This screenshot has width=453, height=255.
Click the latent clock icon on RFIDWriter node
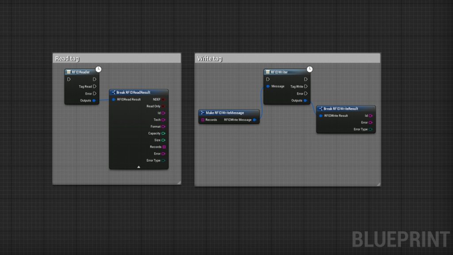coord(310,69)
